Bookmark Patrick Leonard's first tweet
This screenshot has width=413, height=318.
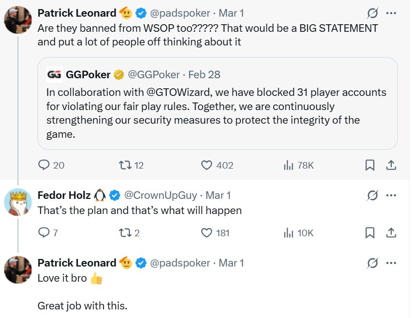(370, 165)
